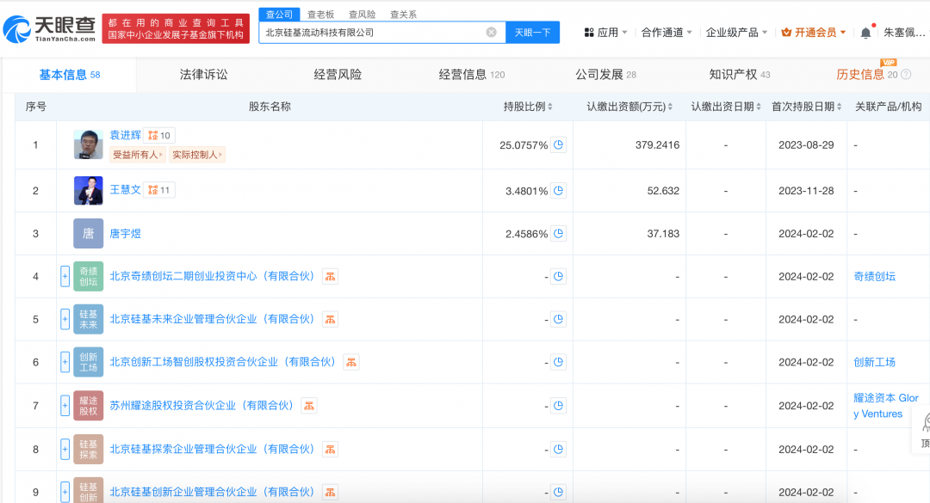The image size is (930, 503).
Task: Click pie chart icon for 袁进辉 shareholding
Action: (x=559, y=144)
